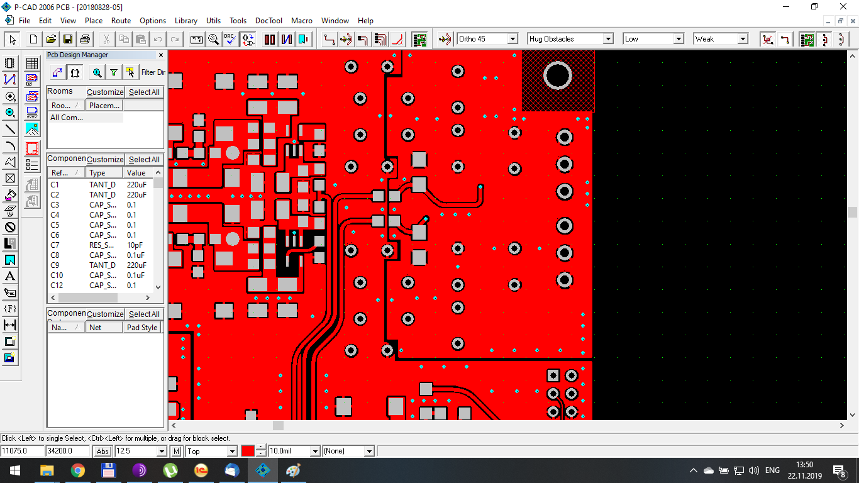
Task: Select Place Connection tool
Action: pos(10,80)
